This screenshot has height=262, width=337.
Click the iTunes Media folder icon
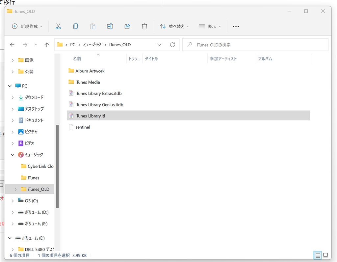coord(71,82)
